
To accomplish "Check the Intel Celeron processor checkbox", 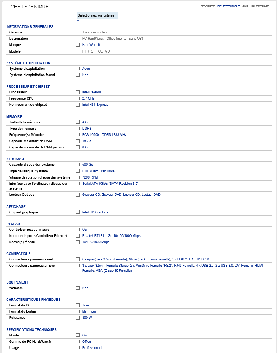I will click(x=78, y=92).
